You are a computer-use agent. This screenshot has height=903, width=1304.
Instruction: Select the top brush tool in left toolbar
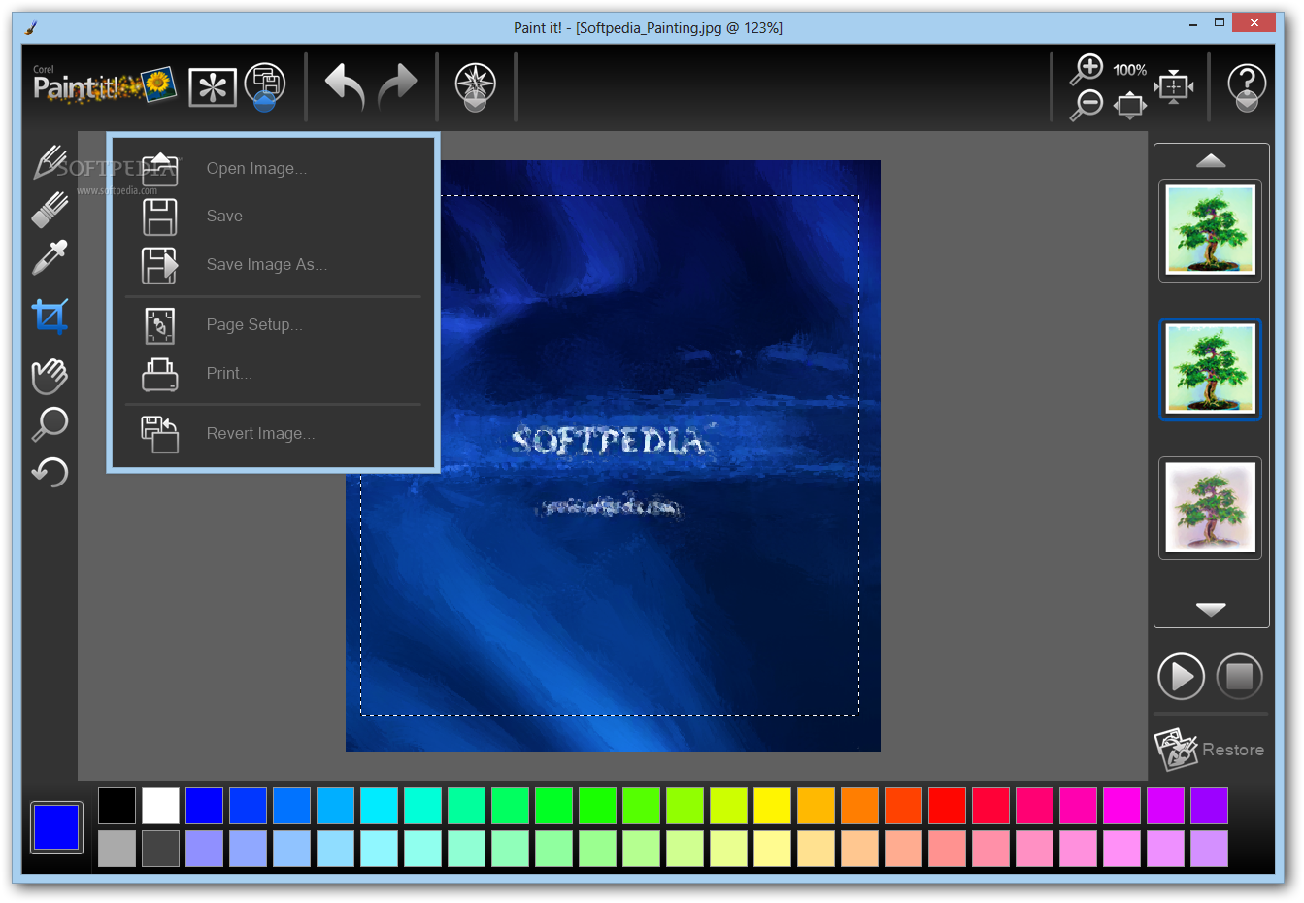click(50, 162)
